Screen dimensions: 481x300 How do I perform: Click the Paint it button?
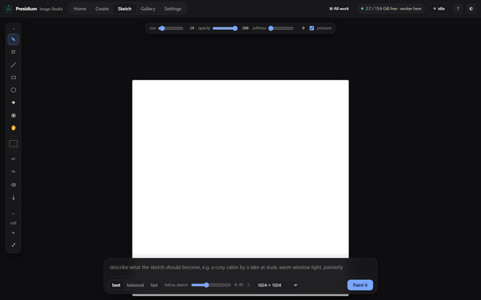360,285
